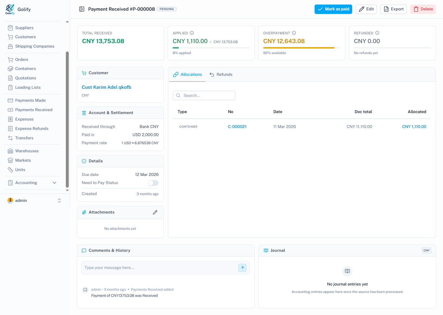Click the Applied info icon
This screenshot has width=443, height=315.
[x=192, y=33]
